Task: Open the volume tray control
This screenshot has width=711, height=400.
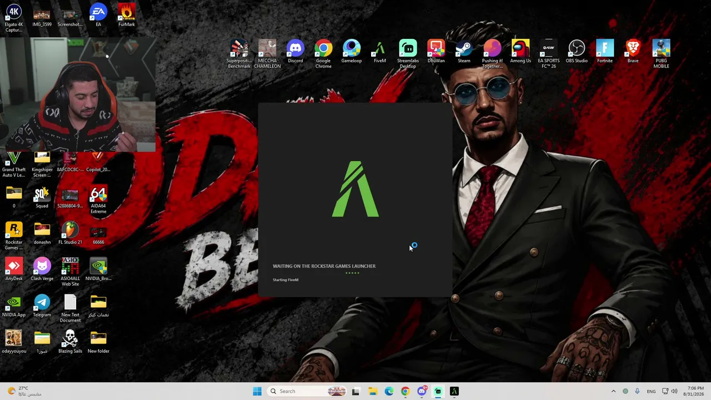Action: 674,391
